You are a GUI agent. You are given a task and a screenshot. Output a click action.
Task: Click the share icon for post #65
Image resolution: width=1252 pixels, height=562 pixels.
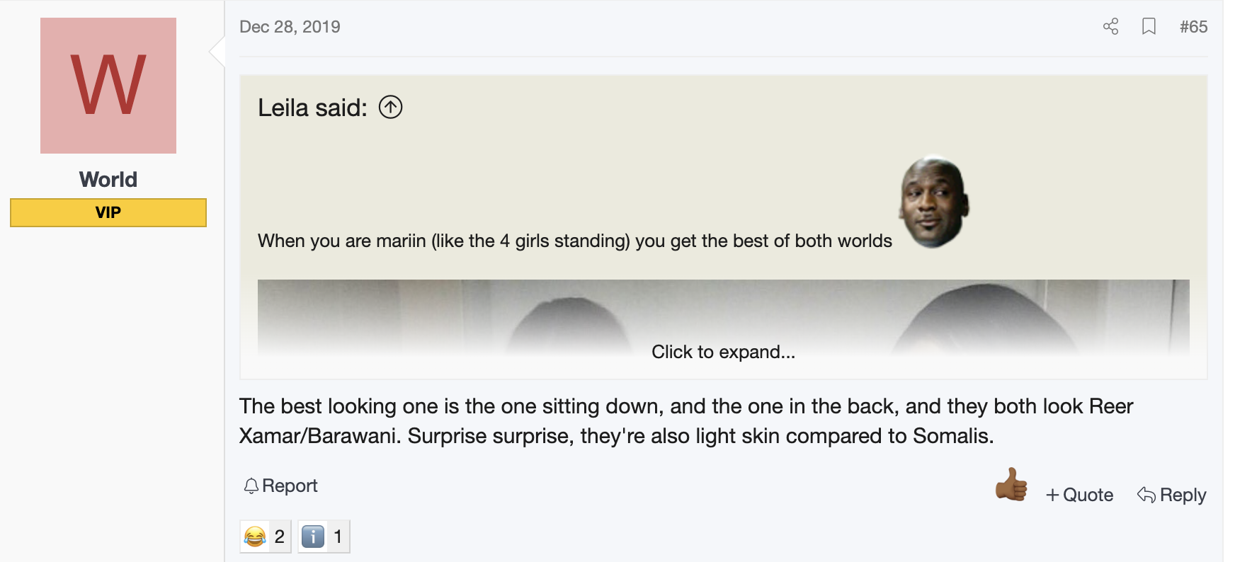click(1110, 27)
